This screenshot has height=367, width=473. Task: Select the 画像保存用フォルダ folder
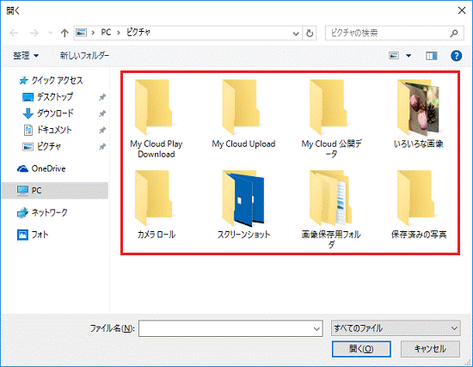[x=331, y=209]
